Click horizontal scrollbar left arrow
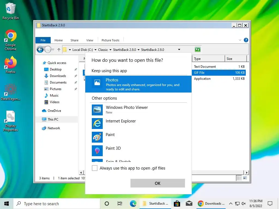The width and height of the screenshot is (279, 209). click(81, 173)
